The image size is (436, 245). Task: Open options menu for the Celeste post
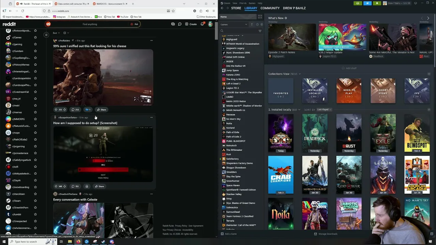click(152, 194)
